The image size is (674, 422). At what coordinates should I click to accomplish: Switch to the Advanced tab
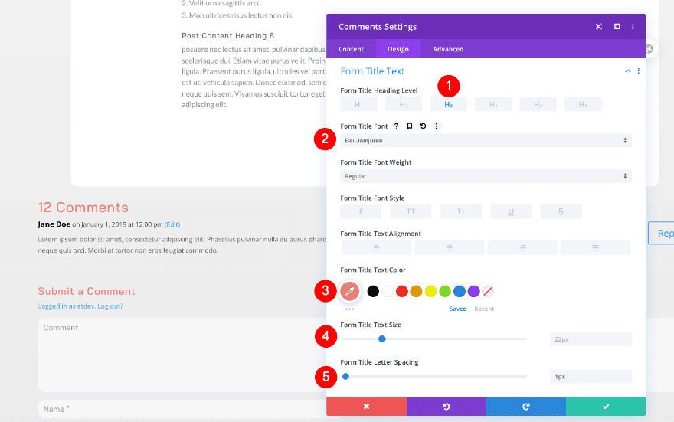tap(448, 49)
